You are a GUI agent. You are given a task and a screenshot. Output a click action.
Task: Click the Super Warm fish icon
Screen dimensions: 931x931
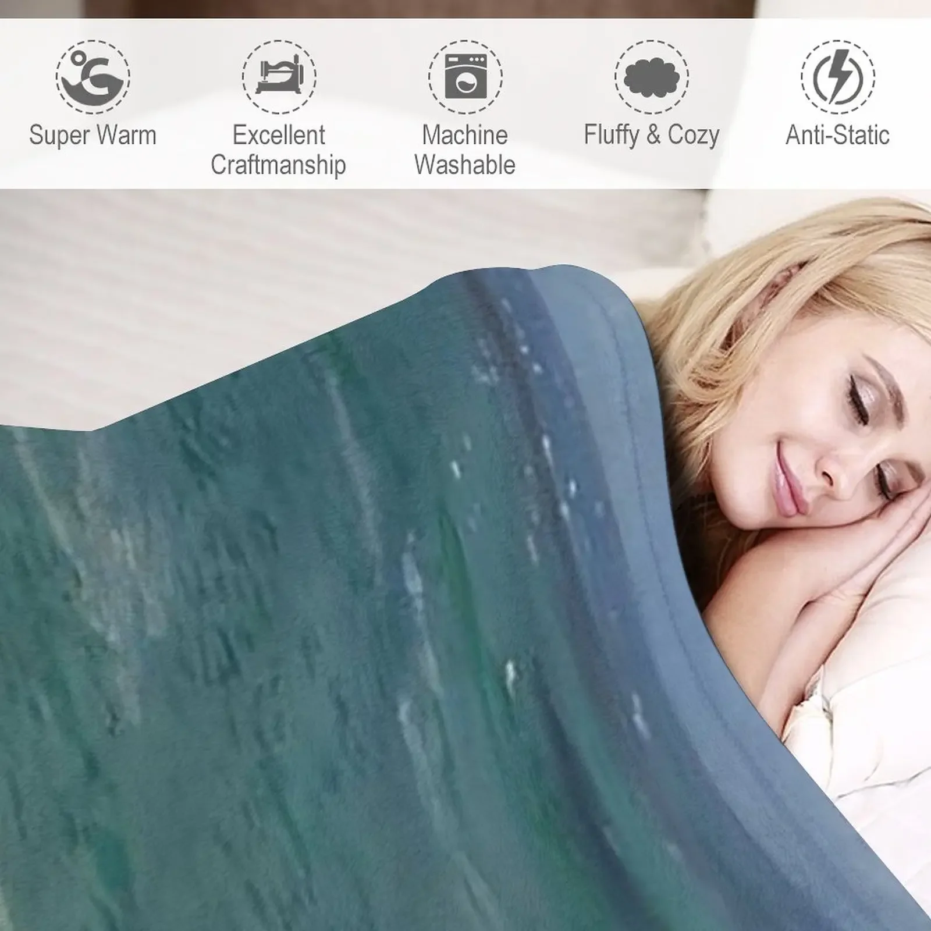93,76
